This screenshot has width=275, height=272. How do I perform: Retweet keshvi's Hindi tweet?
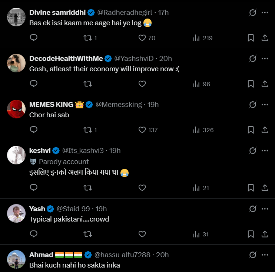coord(88,188)
